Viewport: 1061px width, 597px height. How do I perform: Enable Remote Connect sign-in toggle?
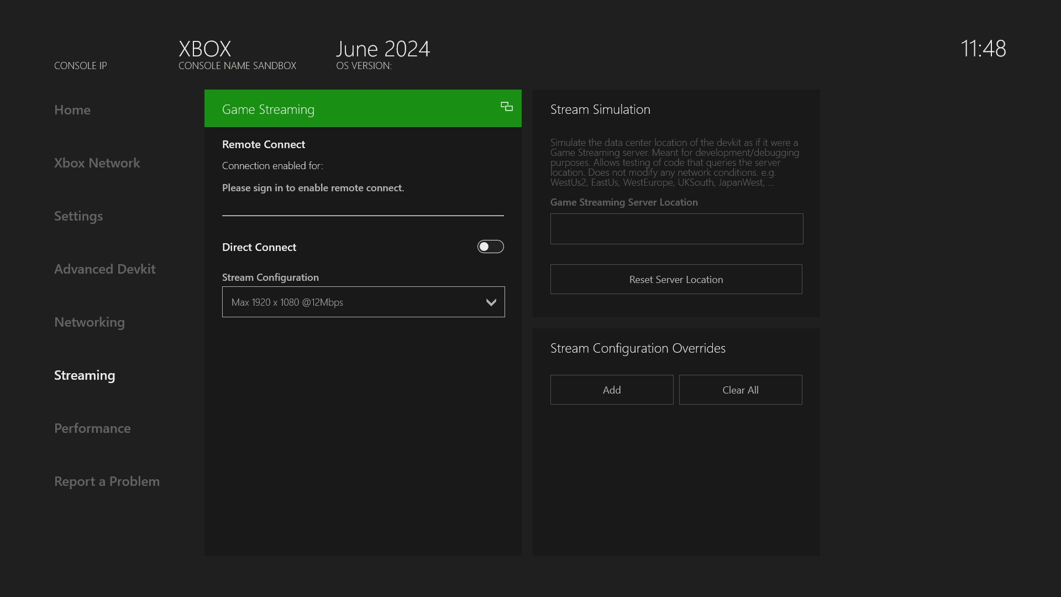click(313, 187)
